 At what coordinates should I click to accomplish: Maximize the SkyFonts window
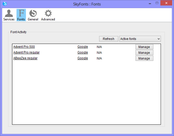[x=157, y=3]
